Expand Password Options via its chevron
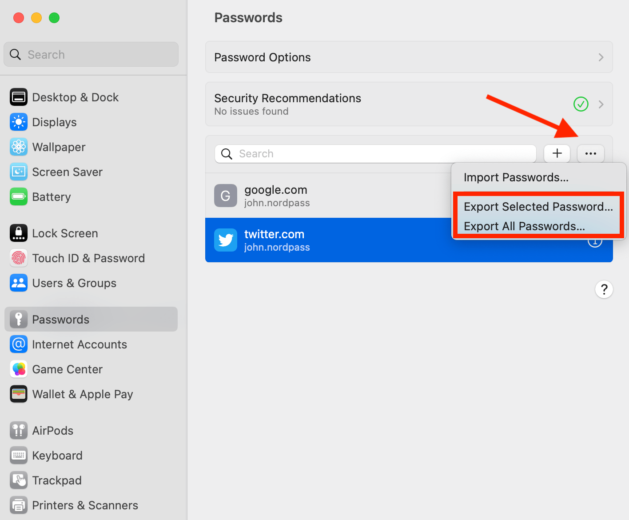Viewport: 629px width, 520px height. pyautogui.click(x=601, y=57)
